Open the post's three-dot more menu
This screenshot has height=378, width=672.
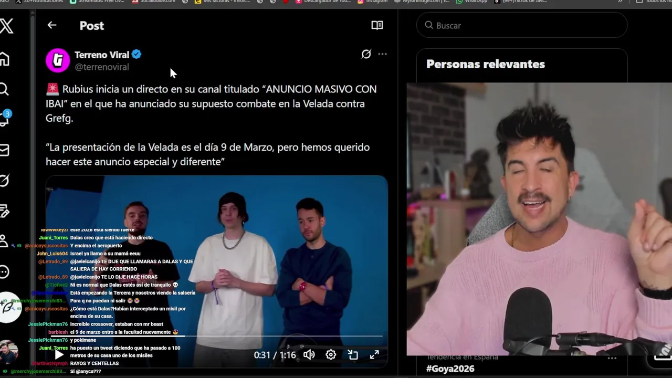[x=382, y=54]
